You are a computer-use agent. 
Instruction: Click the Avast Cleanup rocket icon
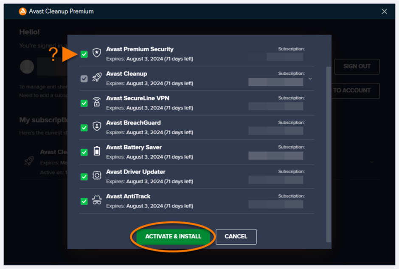(97, 78)
